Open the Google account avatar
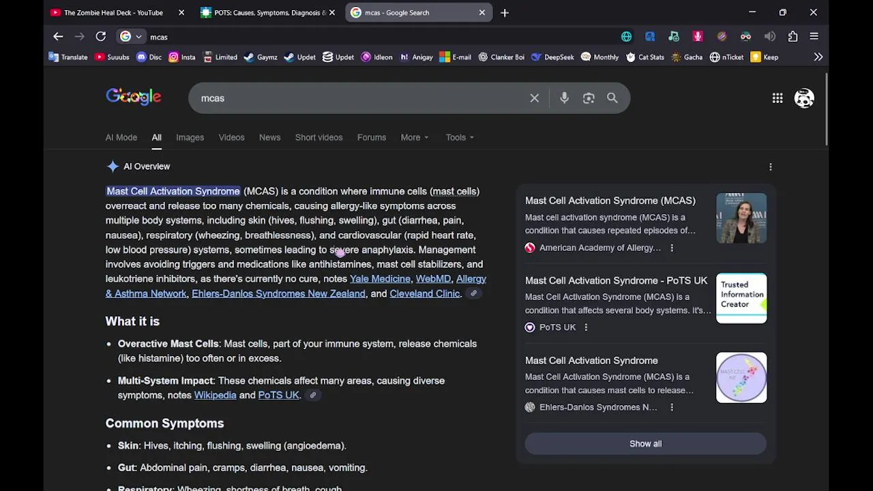The width and height of the screenshot is (873, 491). pos(804,98)
